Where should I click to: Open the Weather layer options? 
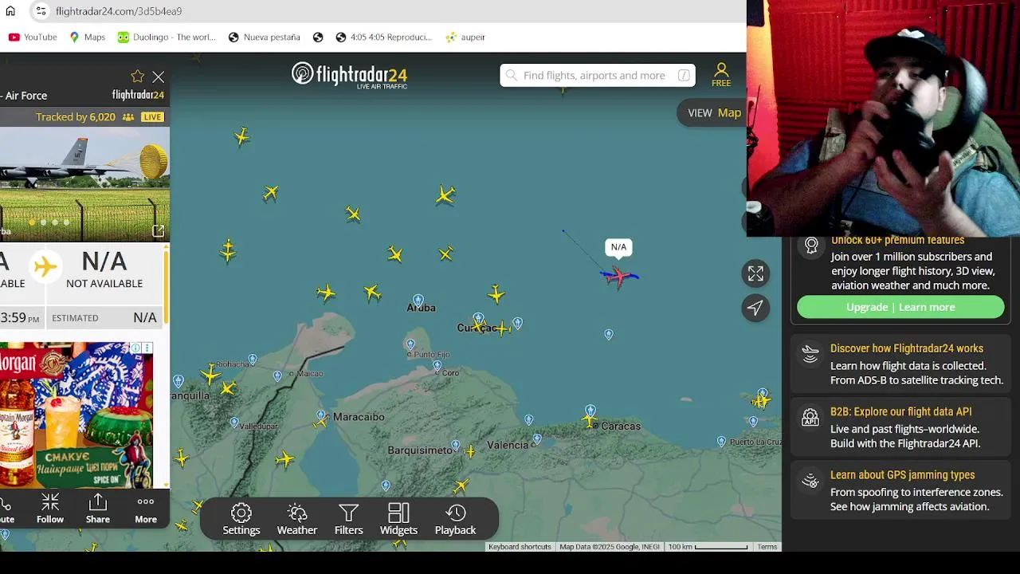point(297,519)
